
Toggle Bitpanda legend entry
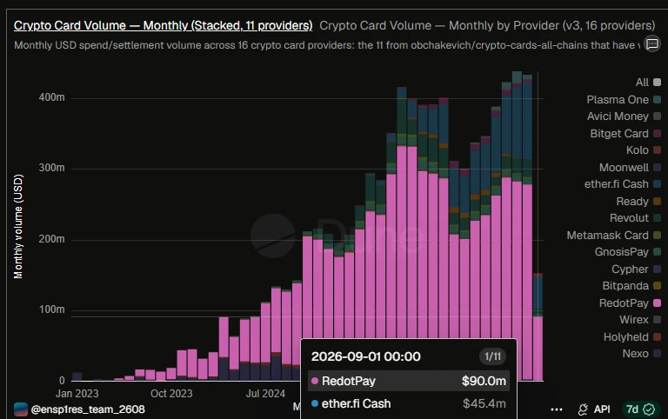click(631, 286)
